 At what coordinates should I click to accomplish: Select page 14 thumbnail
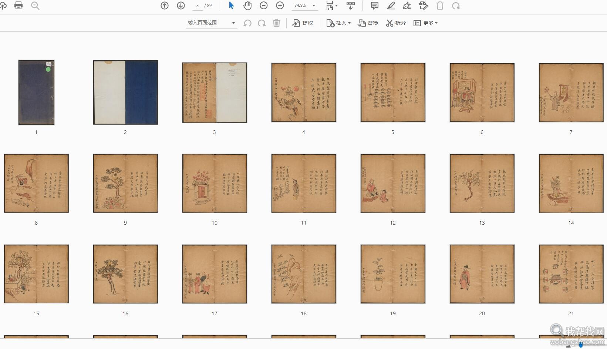click(571, 183)
